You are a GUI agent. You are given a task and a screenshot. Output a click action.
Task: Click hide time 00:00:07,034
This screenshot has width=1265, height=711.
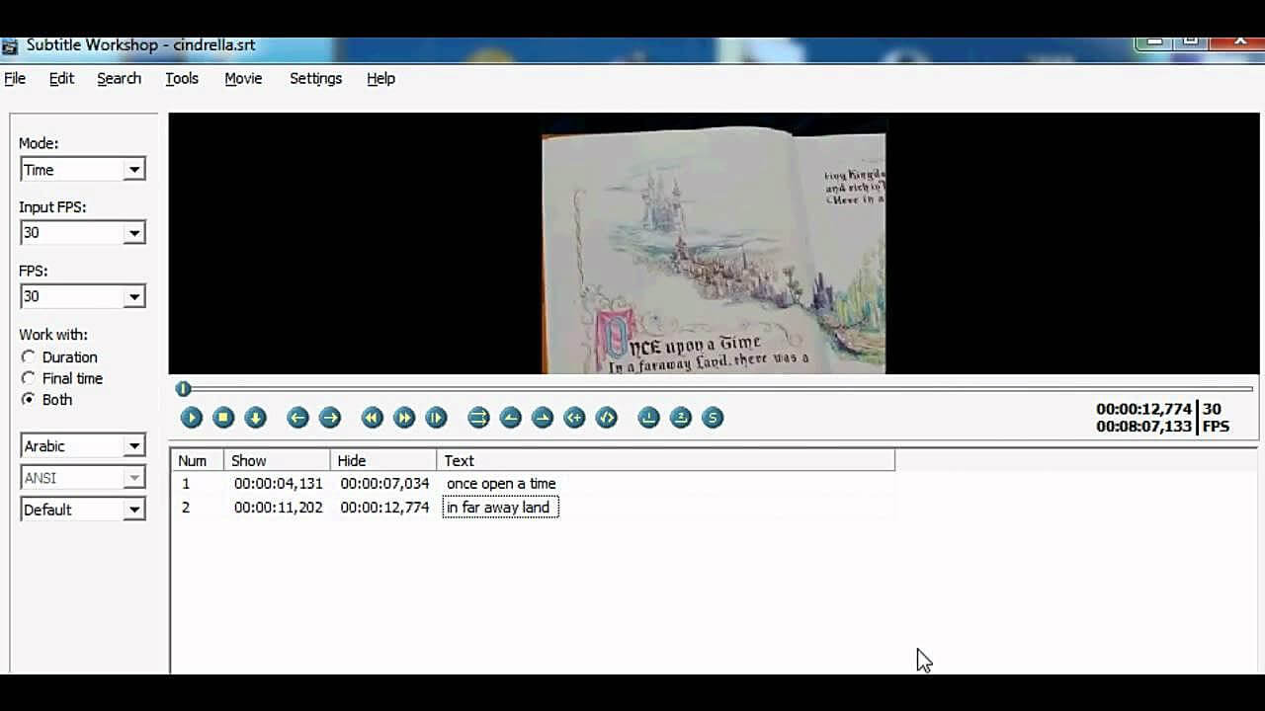point(384,484)
